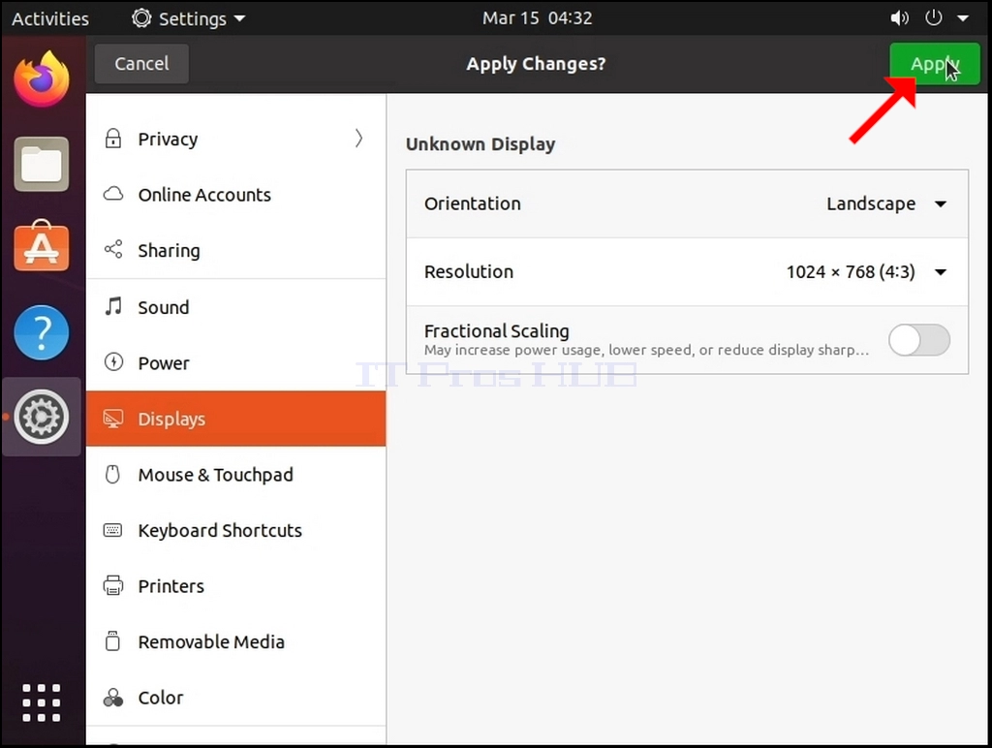Show Applications grid icon
992x748 pixels.
42,702
